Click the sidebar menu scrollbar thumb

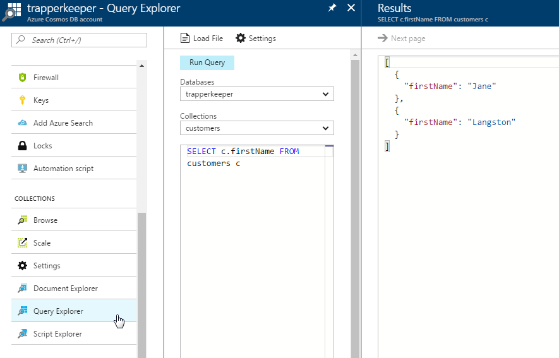141,285
